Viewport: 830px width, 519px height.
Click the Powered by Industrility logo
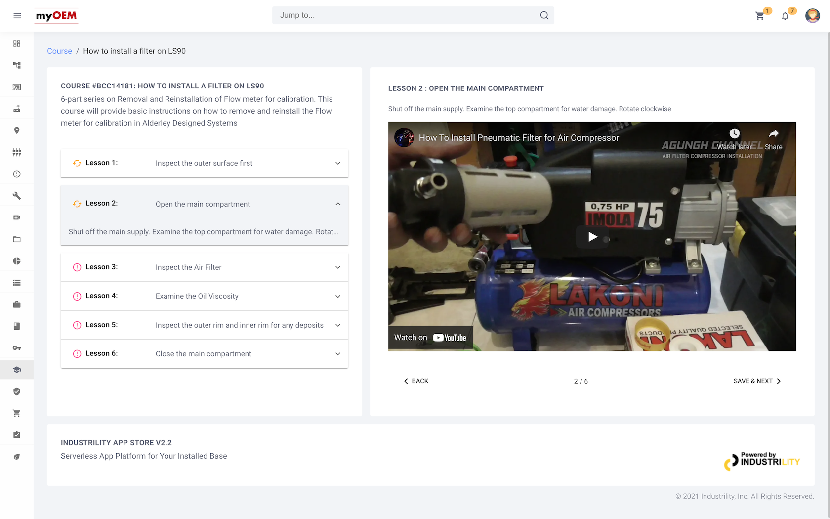click(x=762, y=461)
